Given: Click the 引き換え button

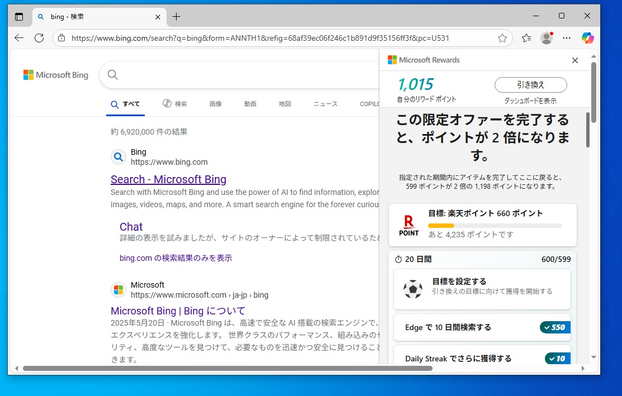Looking at the screenshot, I should click(x=531, y=85).
